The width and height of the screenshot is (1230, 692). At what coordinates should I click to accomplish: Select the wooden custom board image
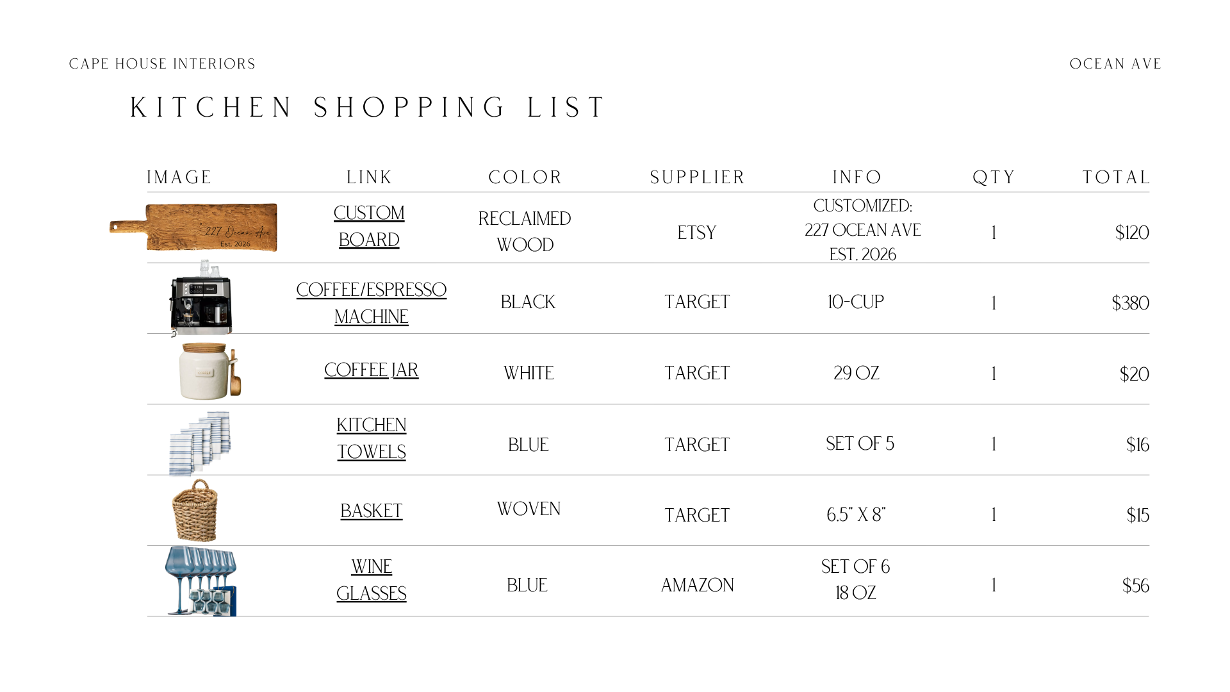pyautogui.click(x=193, y=227)
